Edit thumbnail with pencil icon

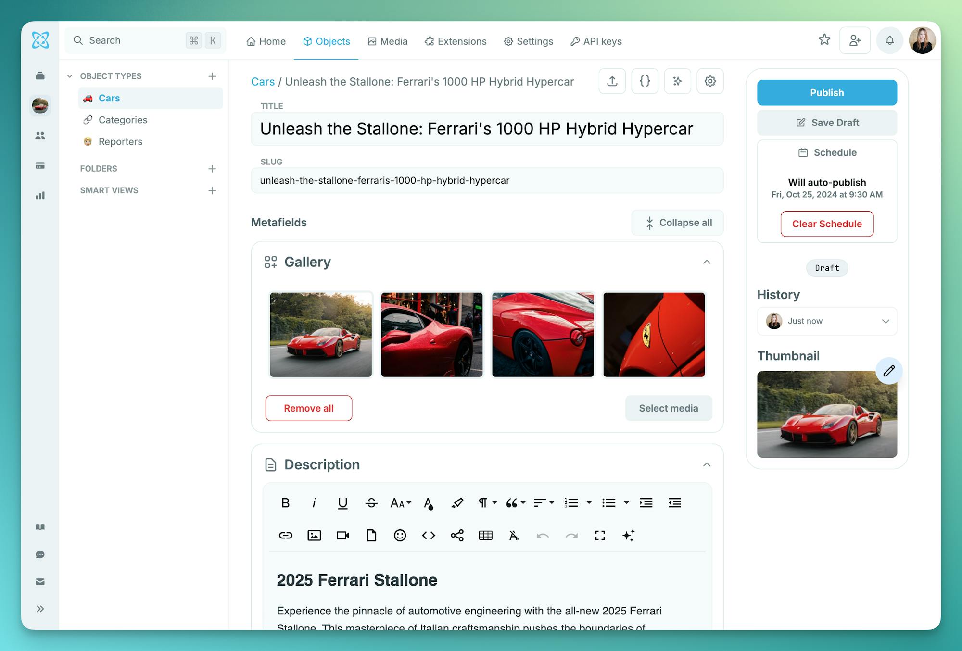tap(888, 371)
